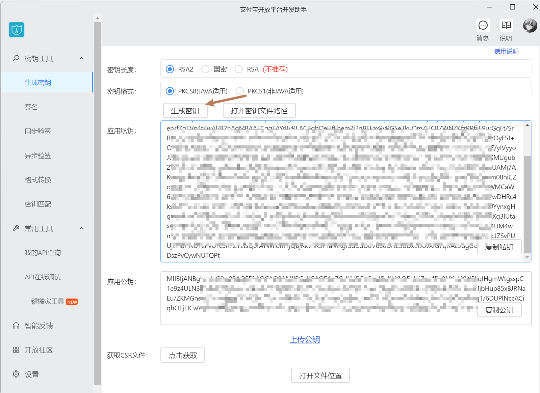Click the private key scrollbar down arrow
Screen dimensions: 540x393
pos(527,257)
